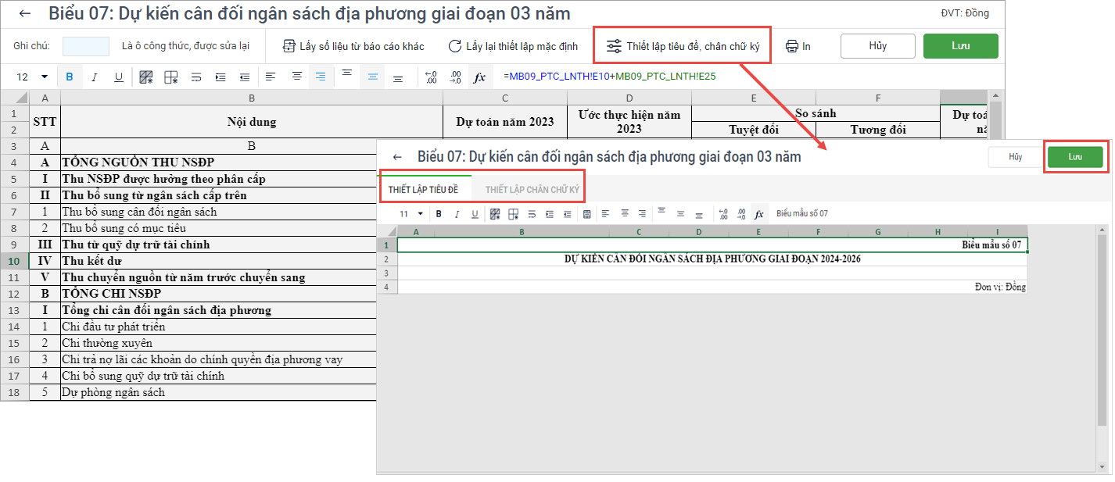Switch to Thiết lập chân chữ ký tab
1115x482 pixels.
[532, 190]
